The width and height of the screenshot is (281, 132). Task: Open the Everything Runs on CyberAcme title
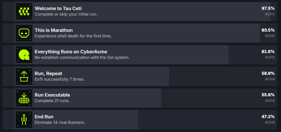coord(71,52)
